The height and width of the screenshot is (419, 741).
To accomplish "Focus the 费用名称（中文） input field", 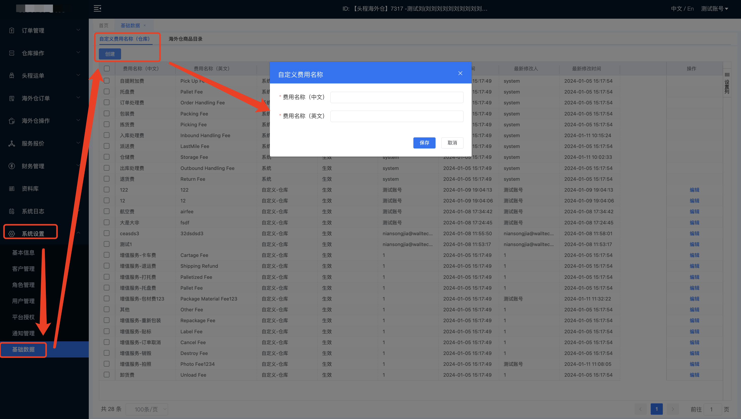I will pos(397,97).
